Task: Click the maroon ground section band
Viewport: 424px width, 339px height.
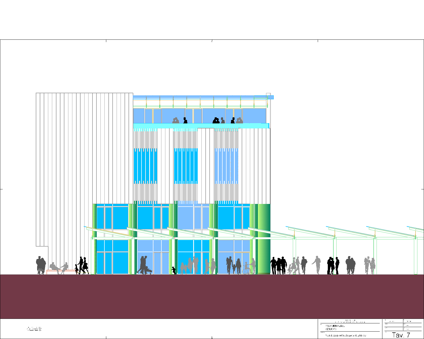Action: pos(212,296)
